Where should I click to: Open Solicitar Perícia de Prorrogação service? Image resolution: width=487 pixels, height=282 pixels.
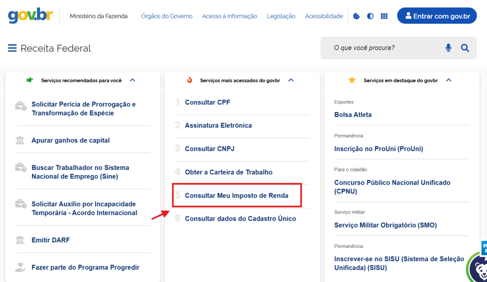(x=84, y=108)
